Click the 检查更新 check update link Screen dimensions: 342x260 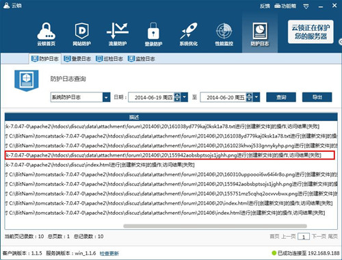[109, 253]
